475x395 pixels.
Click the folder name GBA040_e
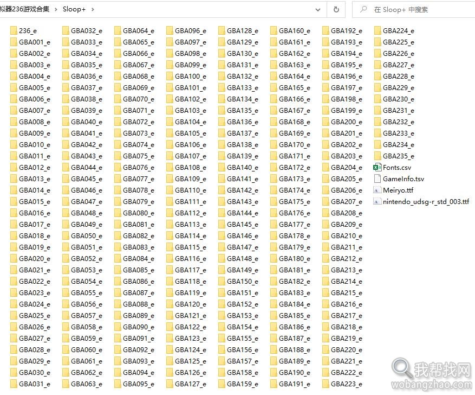point(87,122)
